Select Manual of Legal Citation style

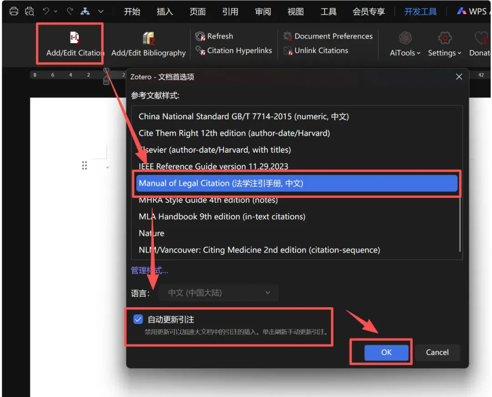coord(297,183)
